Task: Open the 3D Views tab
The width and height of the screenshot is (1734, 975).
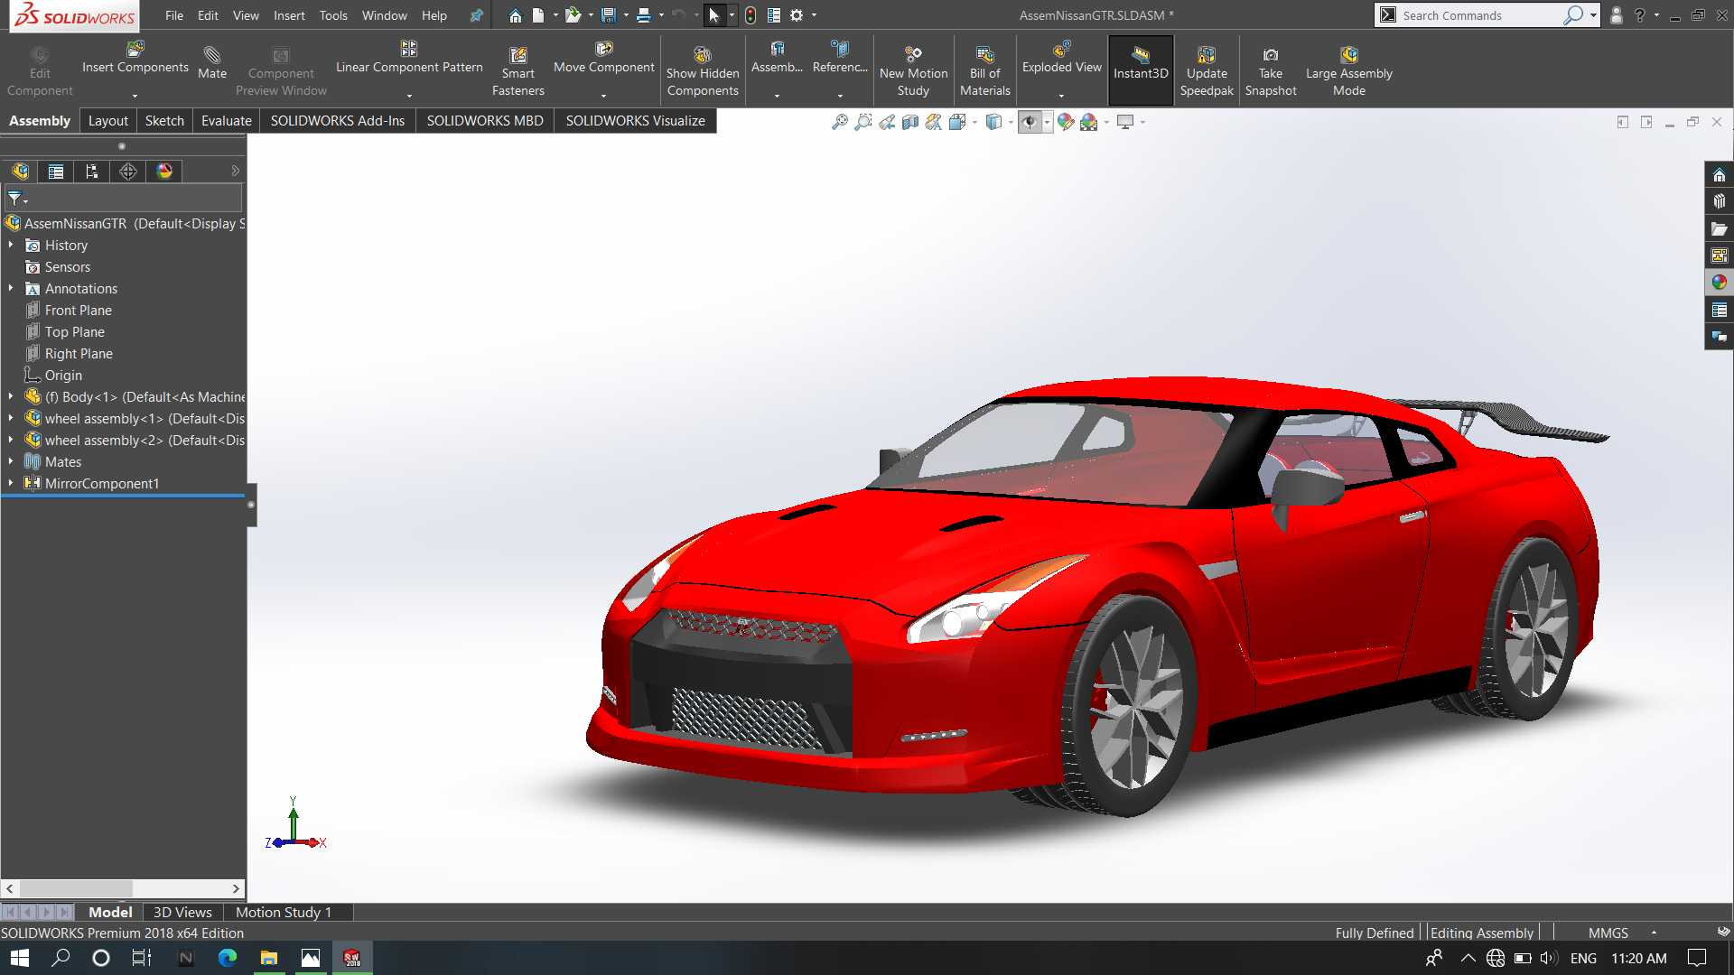Action: (x=182, y=913)
